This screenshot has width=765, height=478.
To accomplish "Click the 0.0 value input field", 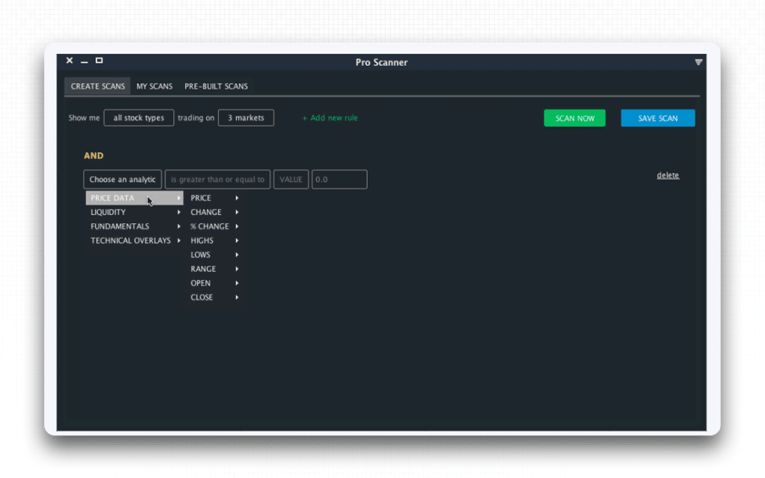I will [340, 179].
